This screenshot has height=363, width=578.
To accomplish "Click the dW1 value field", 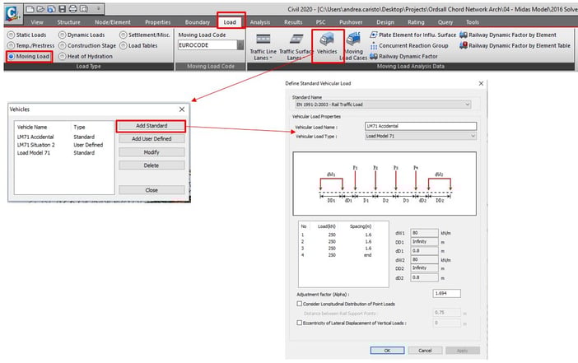I will [424, 233].
